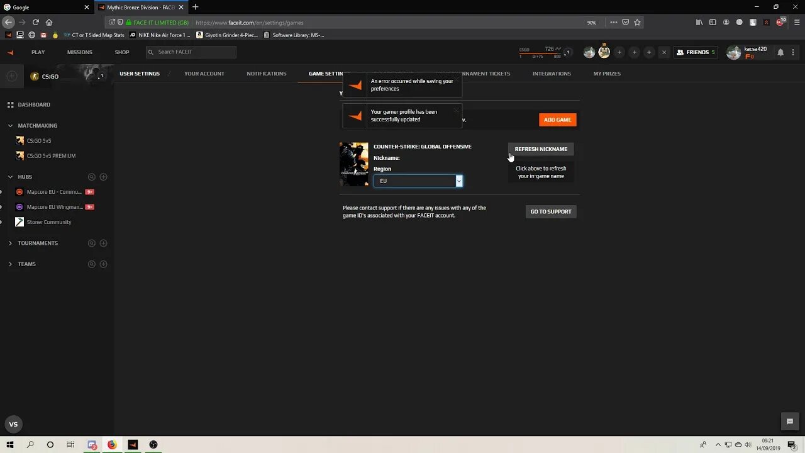Click the crowned party member avatar
Screen dimensions: 805x453
click(x=604, y=52)
